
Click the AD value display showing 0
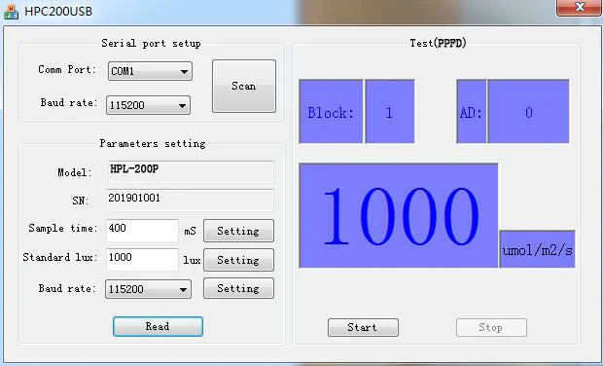pyautogui.click(x=528, y=112)
